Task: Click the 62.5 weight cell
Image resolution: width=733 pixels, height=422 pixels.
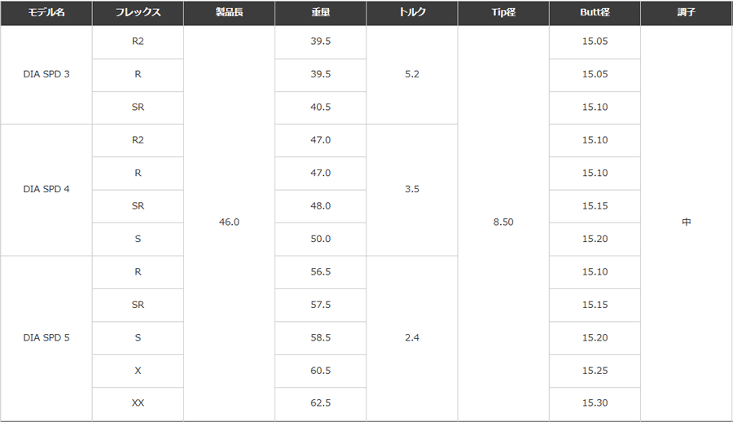Action: click(321, 403)
